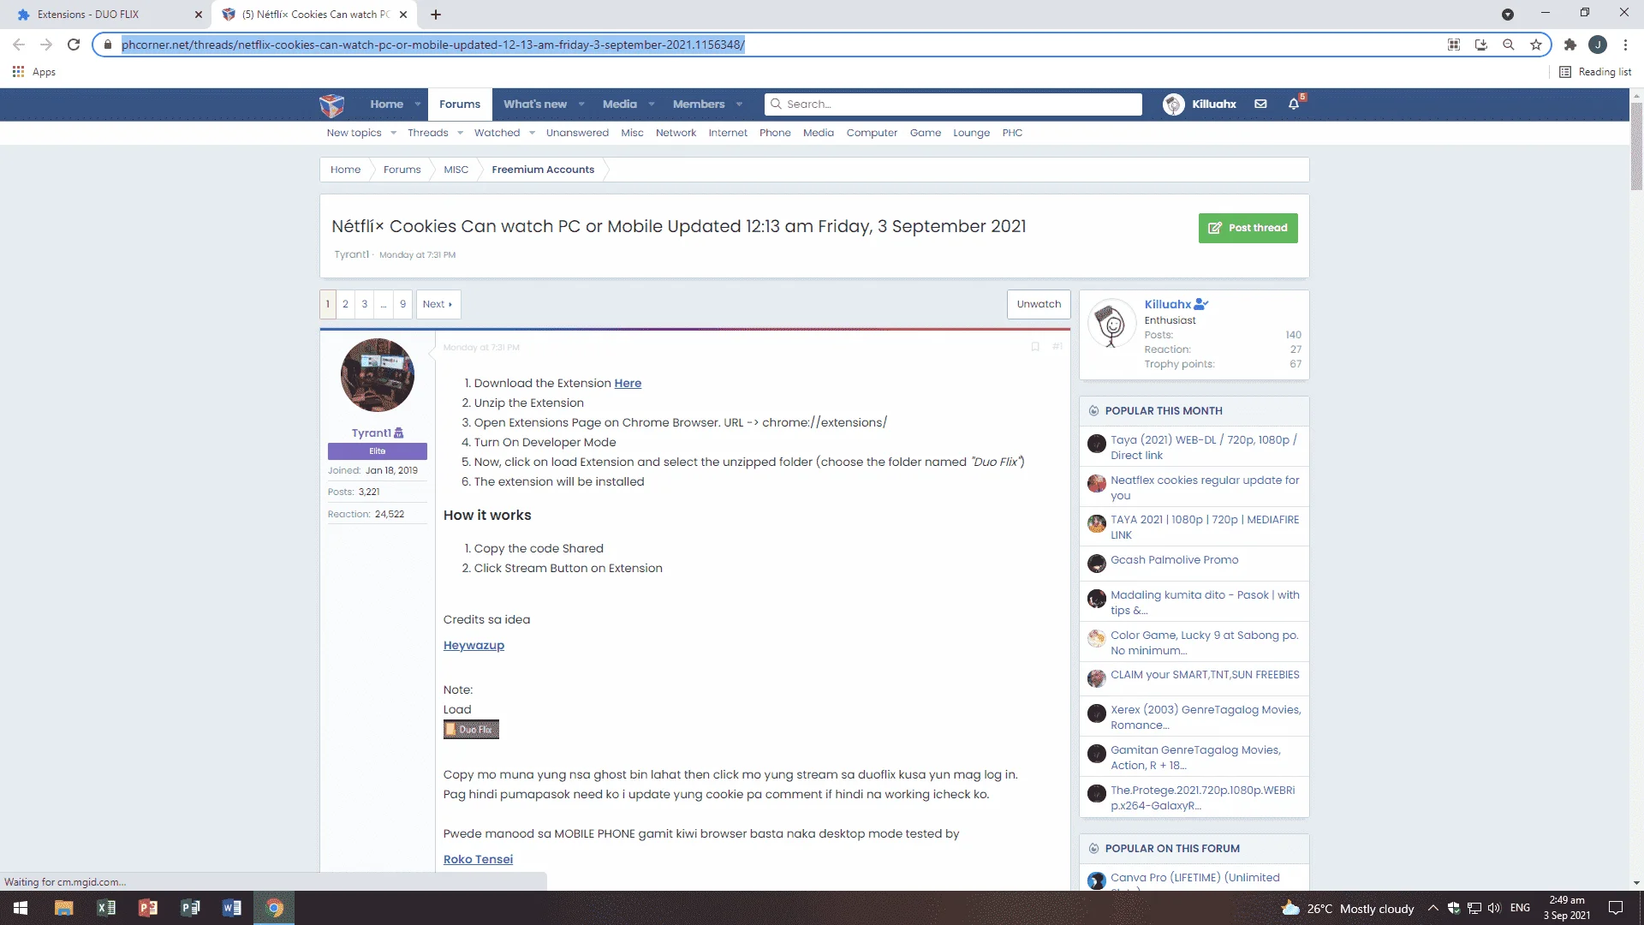Open MISC breadcrumb link
The width and height of the screenshot is (1644, 925).
(x=456, y=170)
